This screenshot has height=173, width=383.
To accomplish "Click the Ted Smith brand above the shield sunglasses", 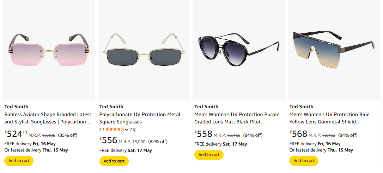I will pyautogui.click(x=301, y=107).
